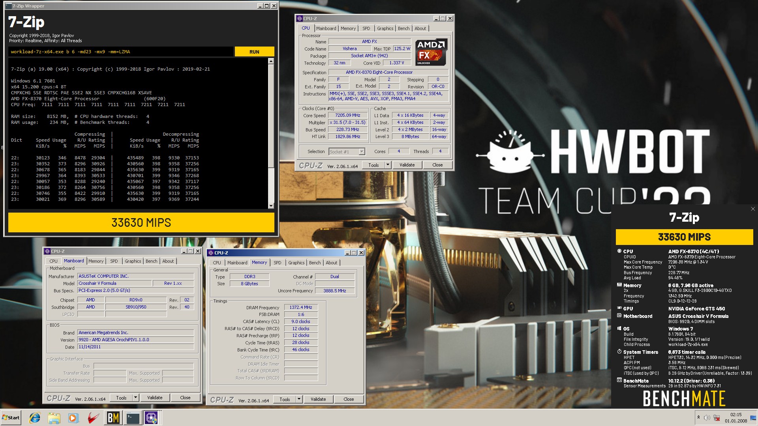The width and height of the screenshot is (758, 426).
Task: Click the BenchMate Memory section icon
Action: [619, 285]
